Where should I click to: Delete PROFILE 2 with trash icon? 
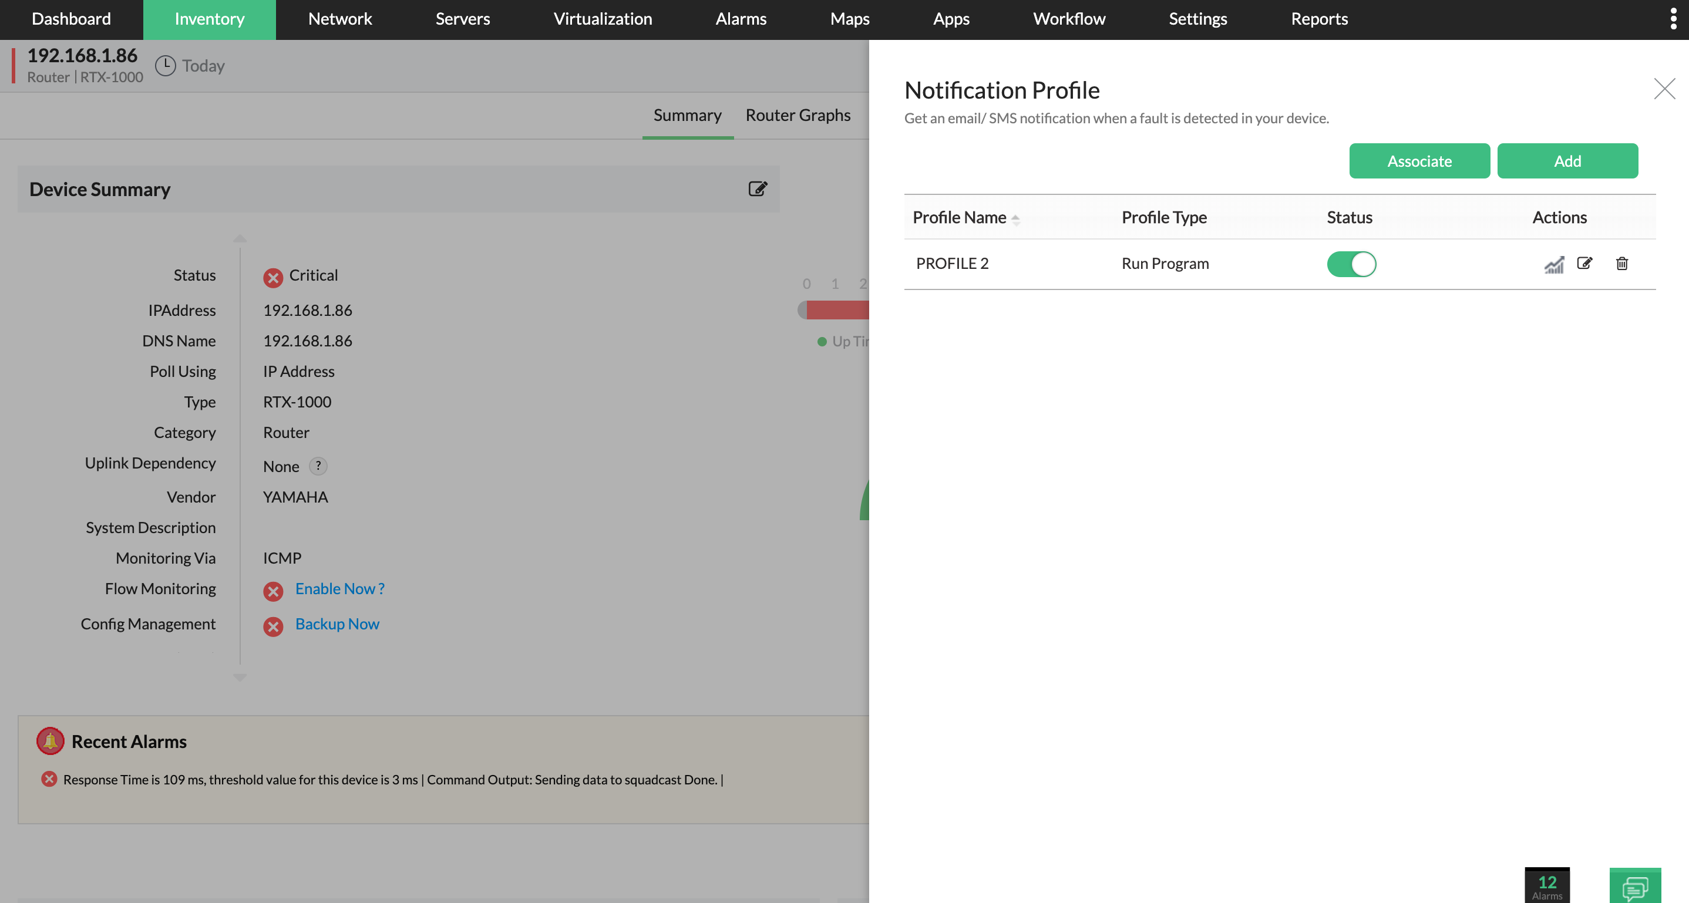tap(1621, 264)
